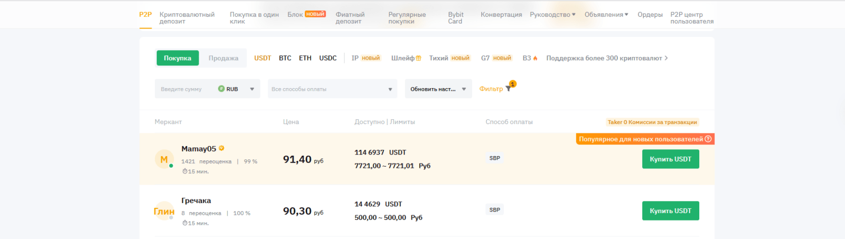Expand the RUB currency dropdown
This screenshot has height=239, width=845.
point(252,89)
